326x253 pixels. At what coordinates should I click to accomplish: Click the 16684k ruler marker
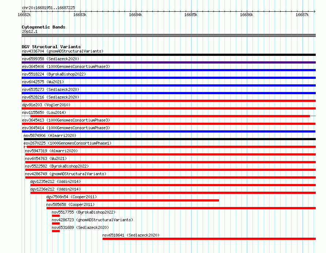point(136,15)
